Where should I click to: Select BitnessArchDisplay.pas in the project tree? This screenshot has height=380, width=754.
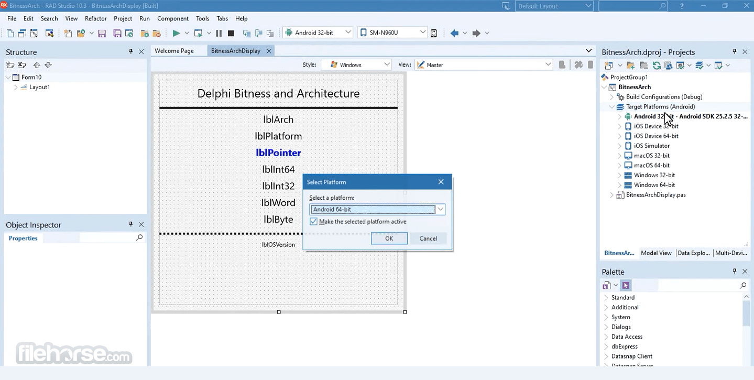655,195
